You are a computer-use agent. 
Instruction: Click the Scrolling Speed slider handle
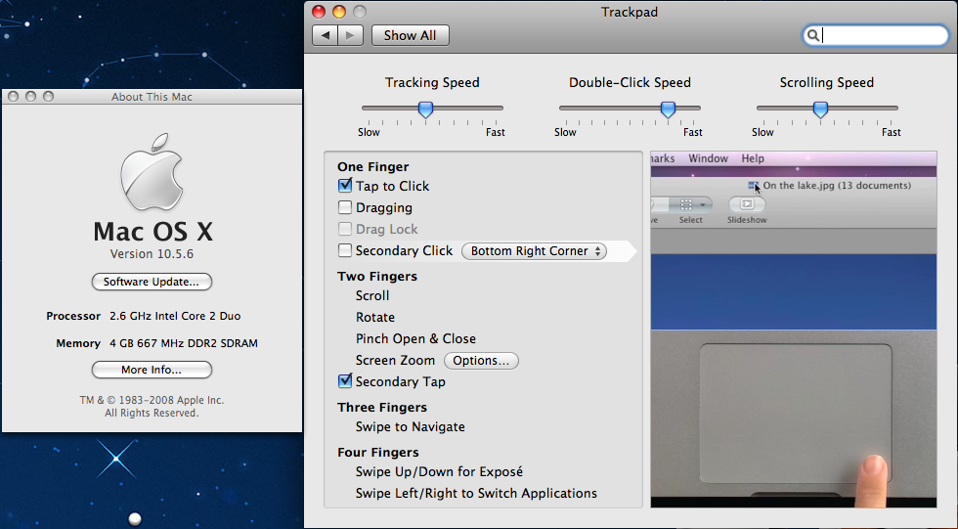(820, 110)
